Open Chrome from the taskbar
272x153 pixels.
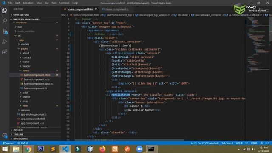[28, 149]
